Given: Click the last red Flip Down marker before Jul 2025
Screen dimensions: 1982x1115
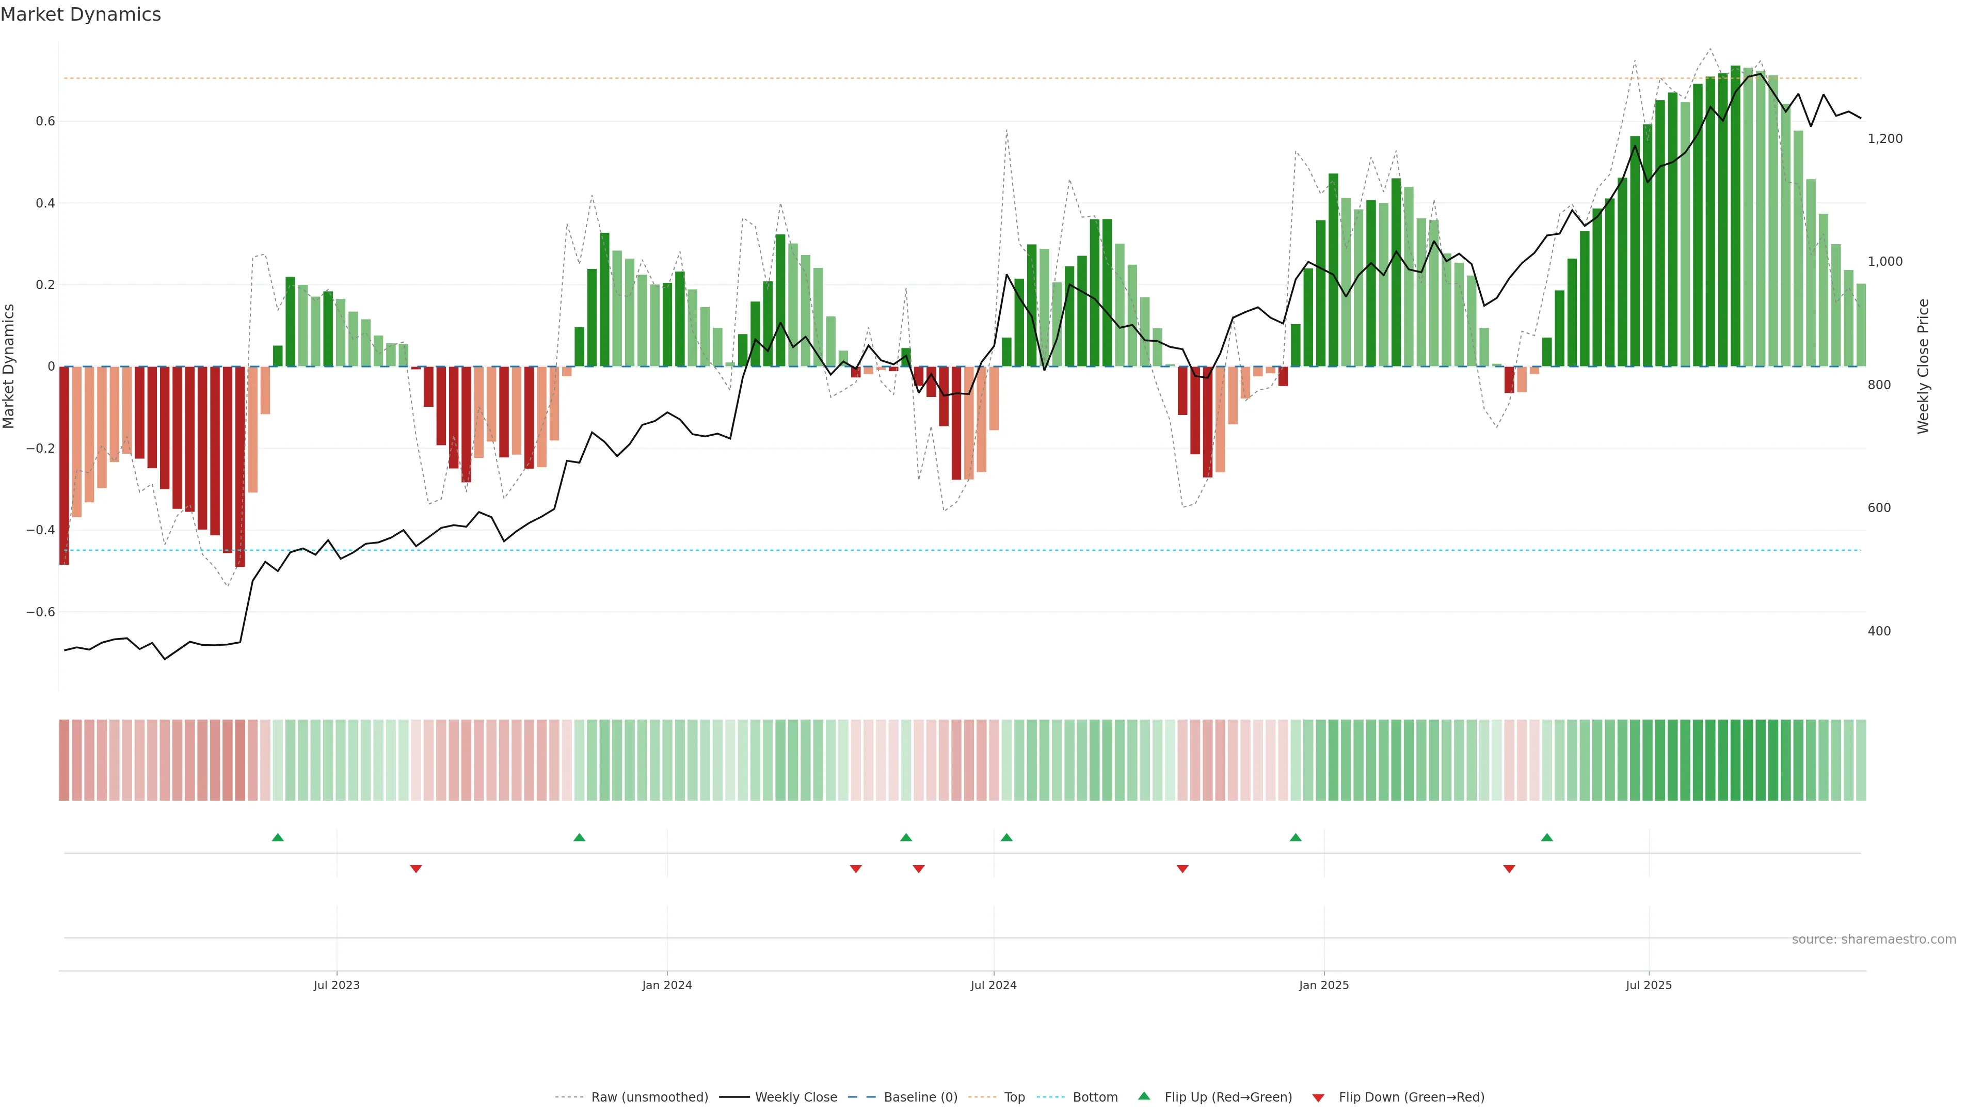Looking at the screenshot, I should 1509,869.
